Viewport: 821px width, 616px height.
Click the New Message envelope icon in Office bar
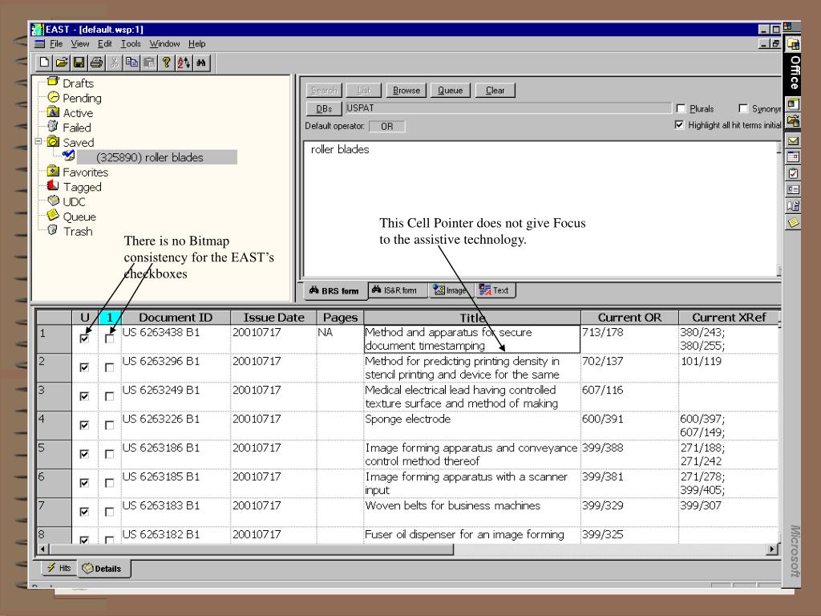[793, 141]
